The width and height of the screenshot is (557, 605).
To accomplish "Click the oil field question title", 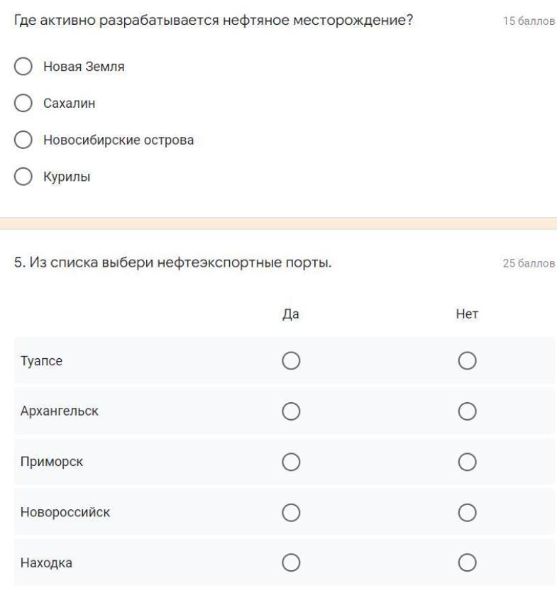I will point(214,22).
